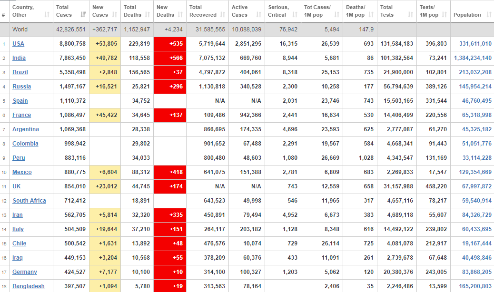Click the Active Cases sort arrows icon
This screenshot has width=494, height=292.
[x=258, y=15]
